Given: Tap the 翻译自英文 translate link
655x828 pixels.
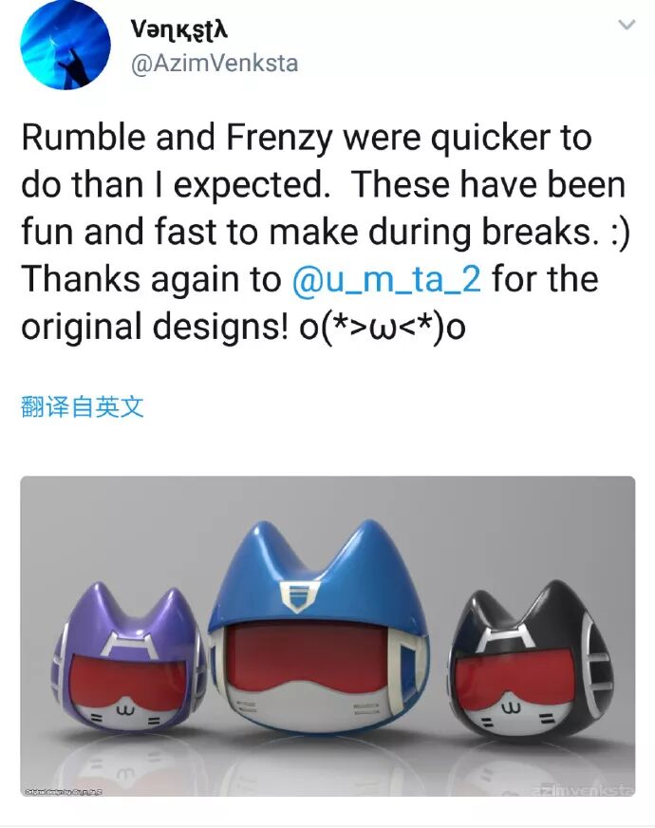Looking at the screenshot, I should point(82,407).
